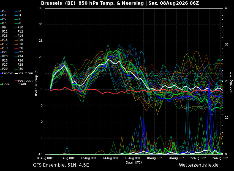Click the 10Aug 00z date tick label
This screenshot has height=171, width=234.
click(x=67, y=158)
